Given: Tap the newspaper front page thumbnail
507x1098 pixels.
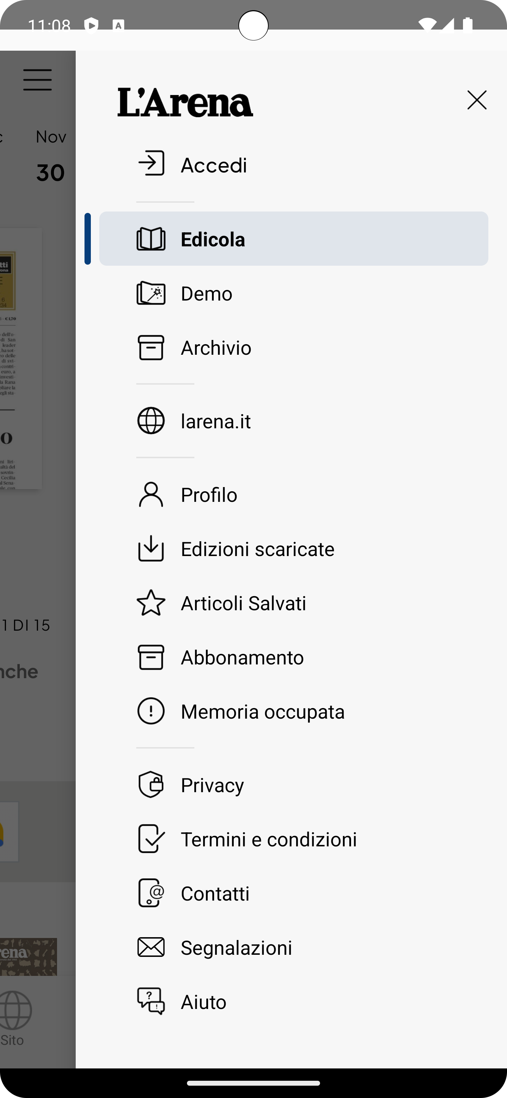Looking at the screenshot, I should (x=20, y=358).
